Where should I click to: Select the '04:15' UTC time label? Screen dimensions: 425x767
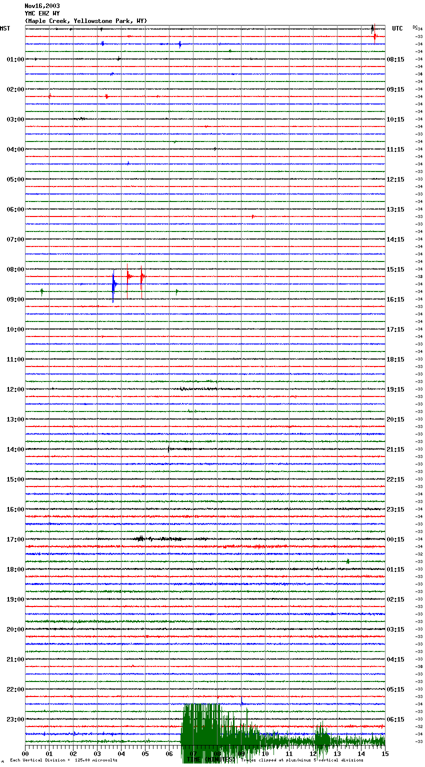click(395, 659)
